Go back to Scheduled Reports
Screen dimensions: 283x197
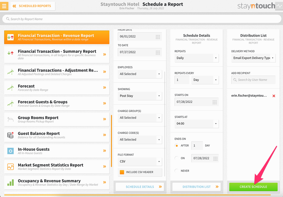tap(33, 6)
